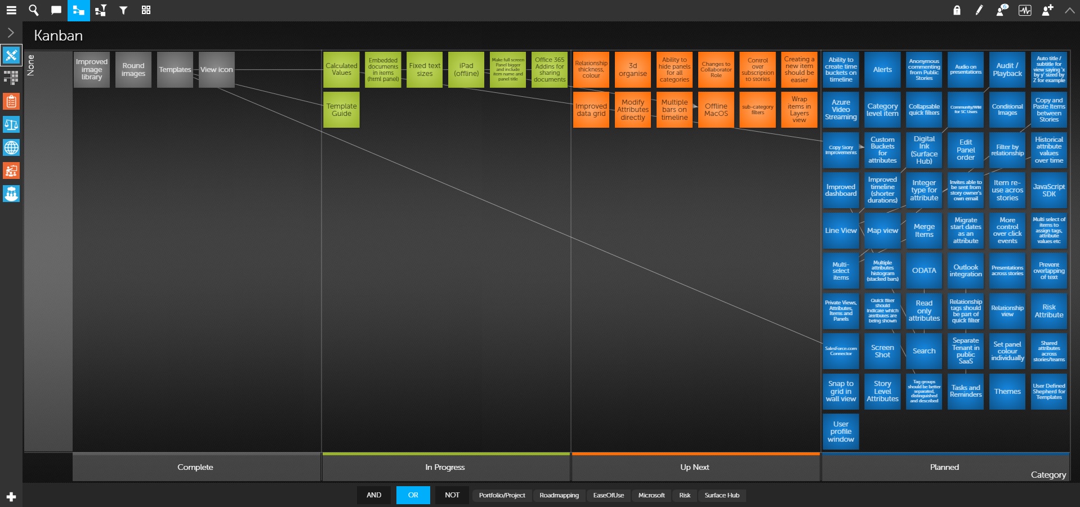Toggle the Risk filter tag
The image size is (1080, 507).
coord(684,495)
